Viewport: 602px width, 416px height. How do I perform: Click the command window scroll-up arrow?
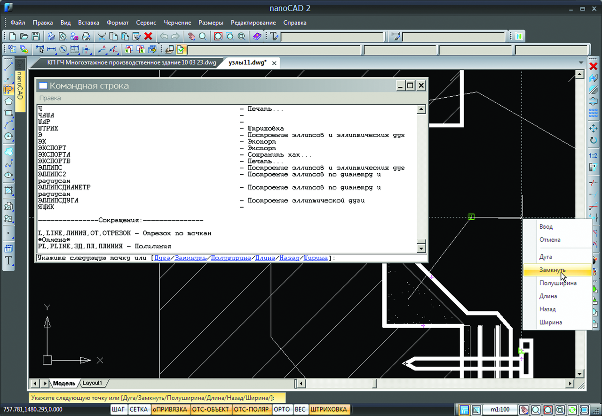click(421, 109)
